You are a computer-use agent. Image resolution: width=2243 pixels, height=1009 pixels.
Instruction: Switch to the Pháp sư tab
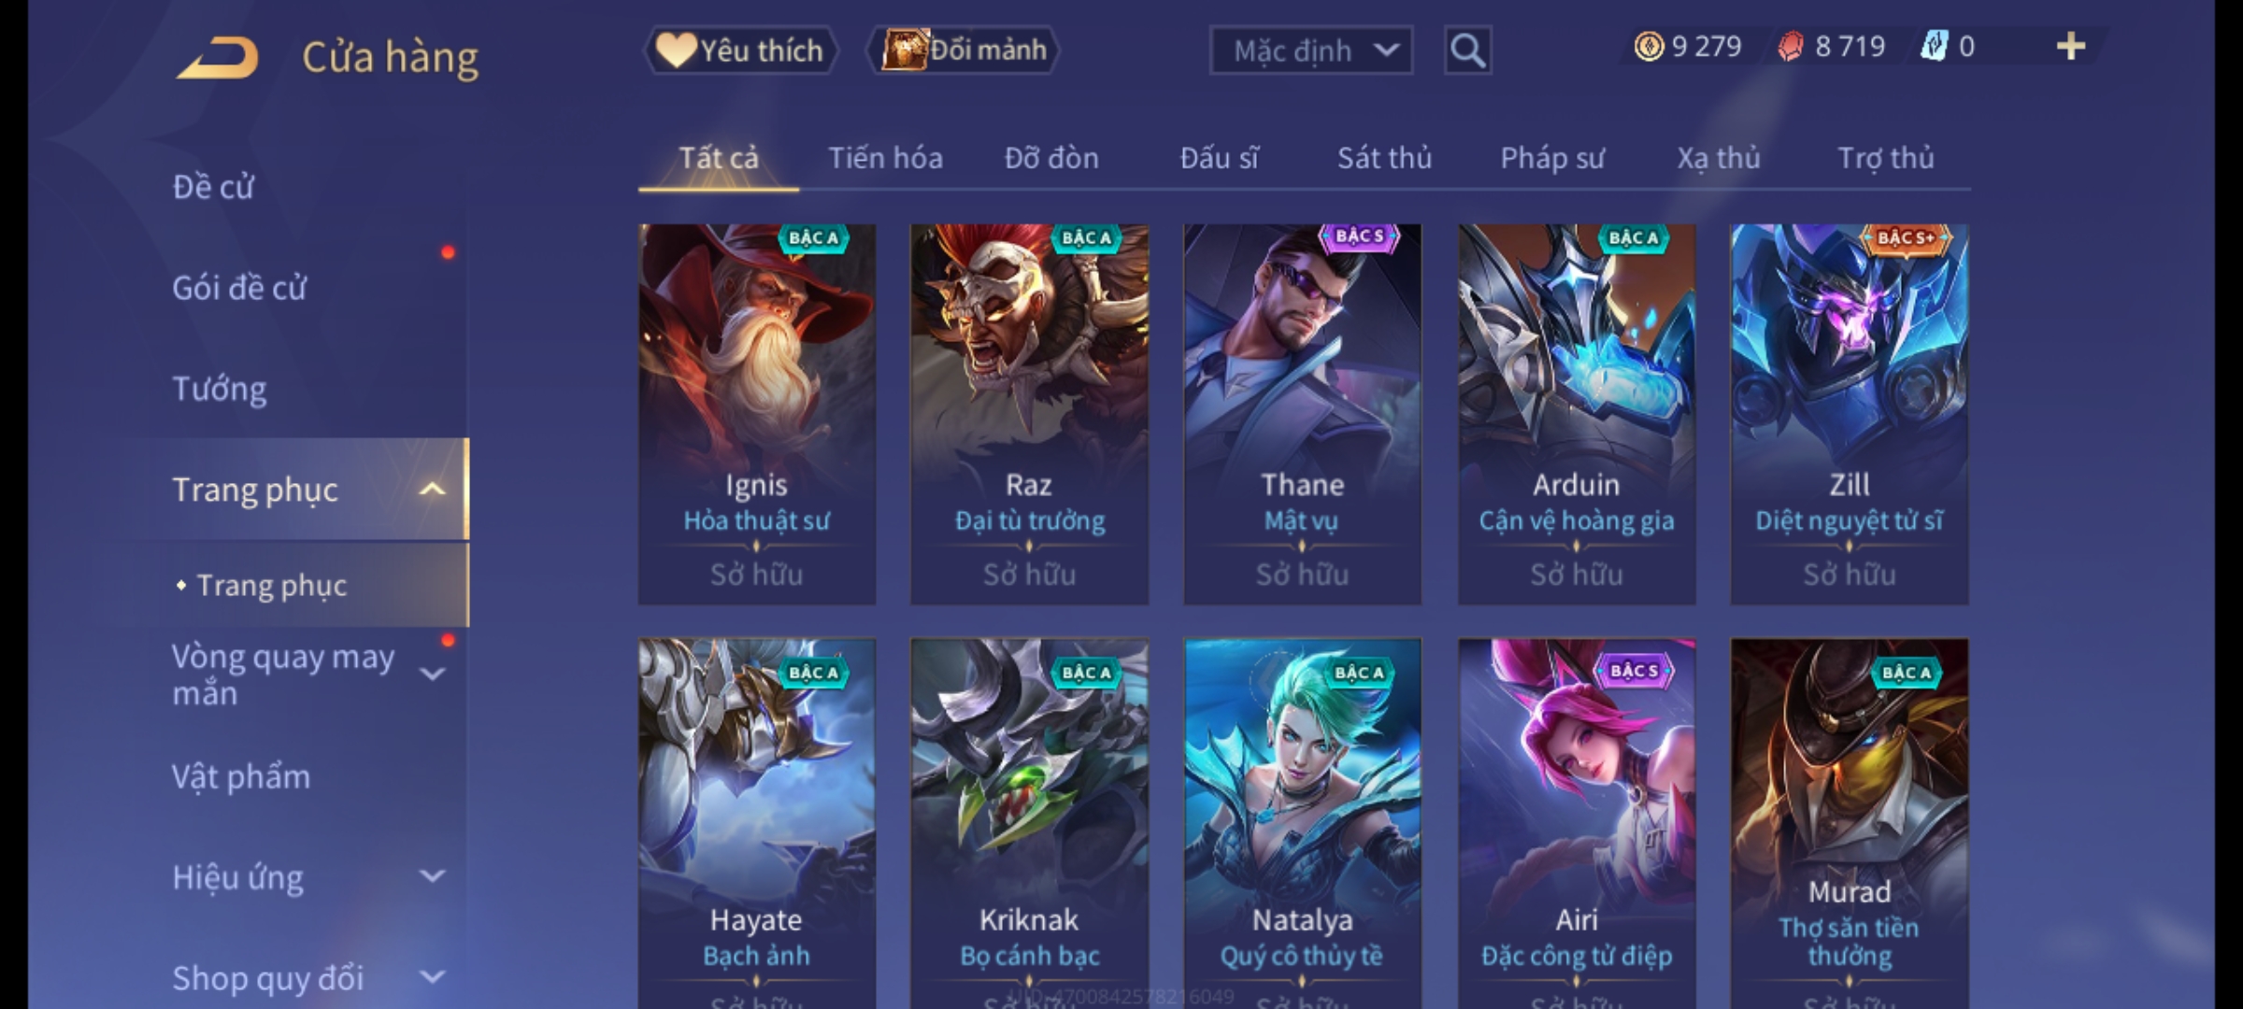pos(1551,158)
